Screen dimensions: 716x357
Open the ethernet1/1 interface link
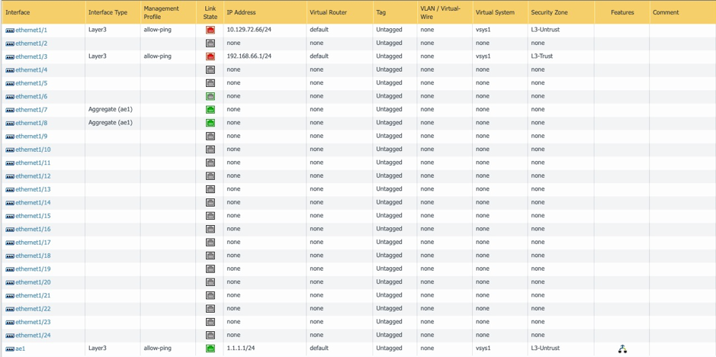[31, 31]
